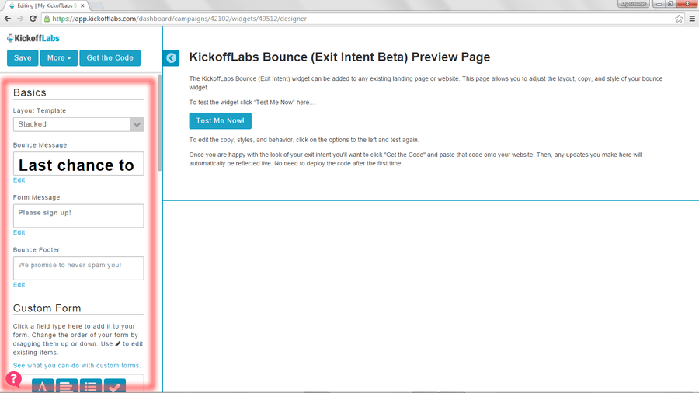Image resolution: width=699 pixels, height=393 pixels.
Task: Click the Test Me Now! button
Action: point(221,120)
